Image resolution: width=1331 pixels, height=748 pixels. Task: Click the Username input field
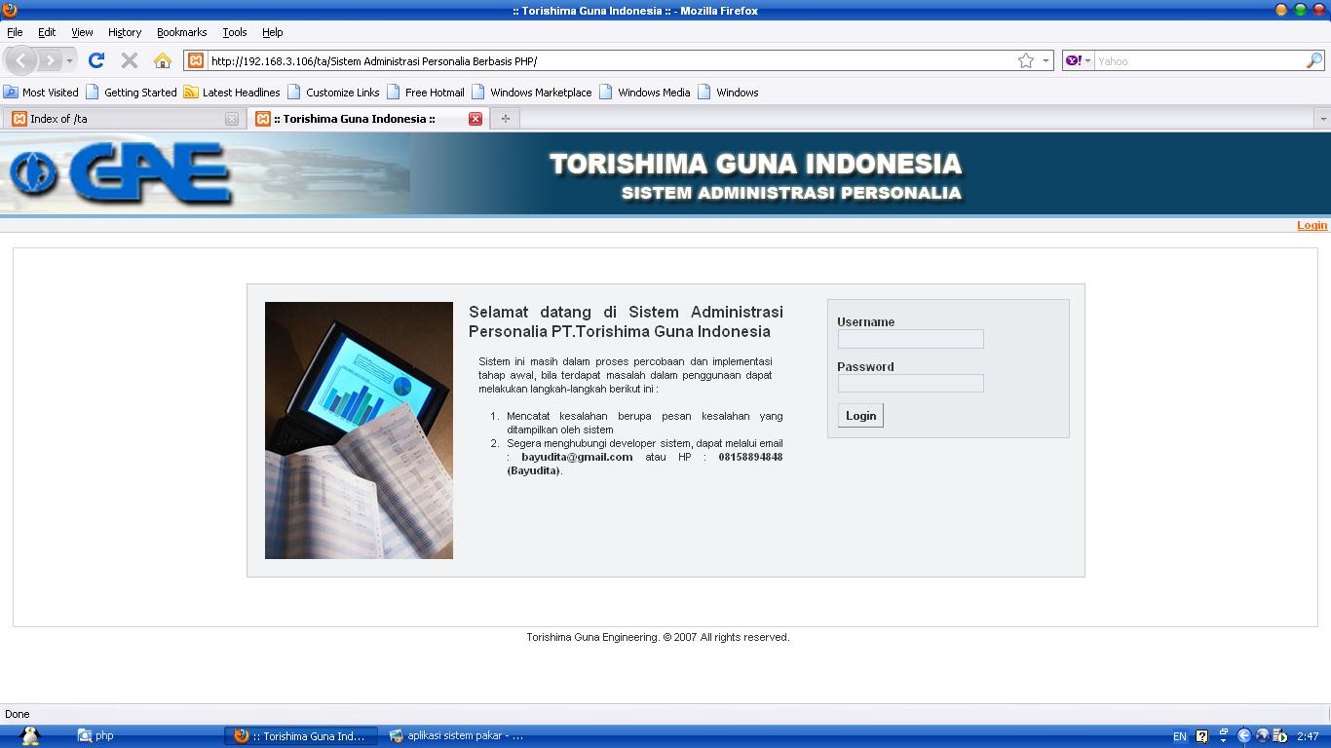(910, 339)
